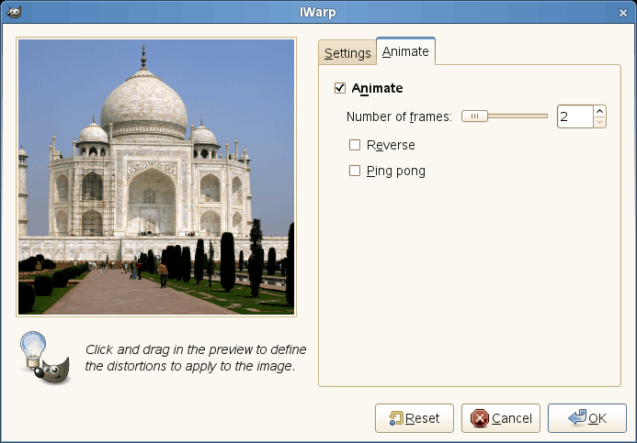Image resolution: width=637 pixels, height=443 pixels.
Task: Enable the Reverse option
Action: 355,145
